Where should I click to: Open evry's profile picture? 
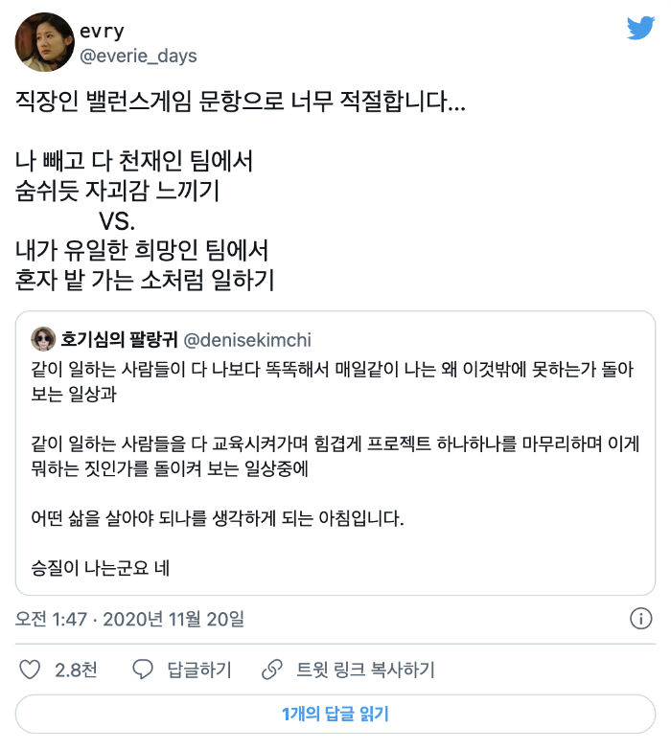coord(44,42)
